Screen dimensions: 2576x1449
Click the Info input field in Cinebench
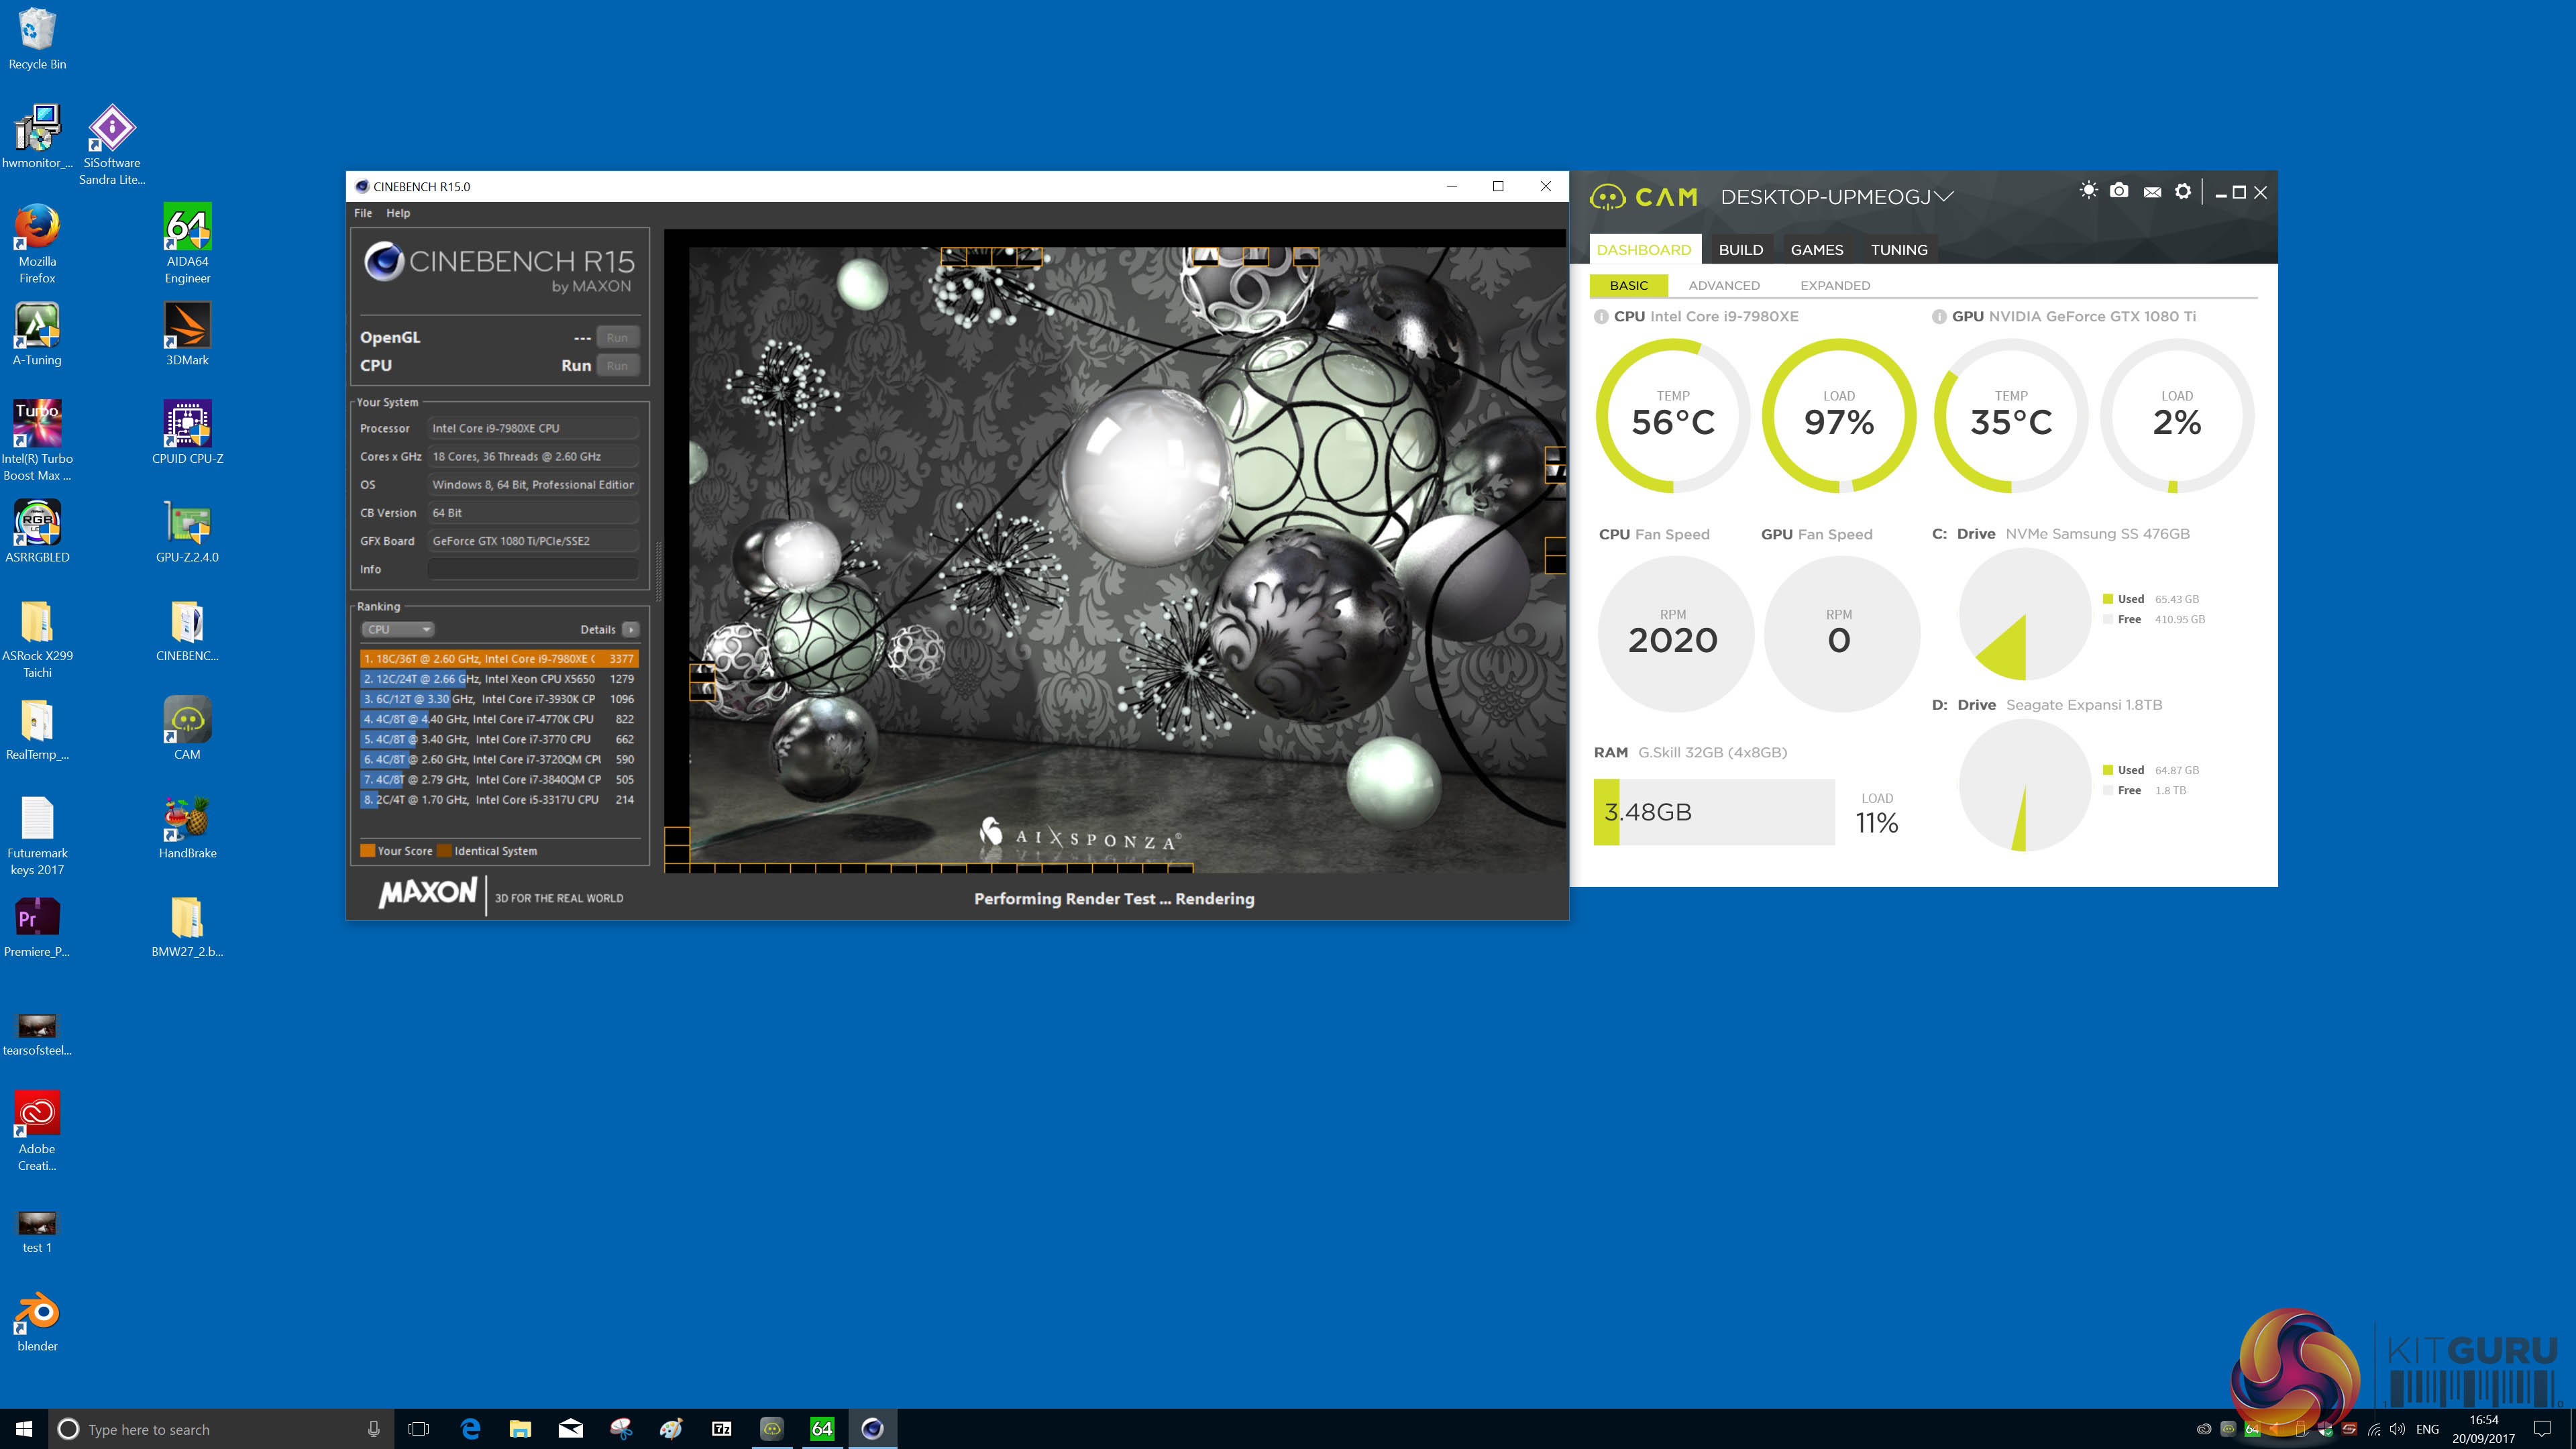click(533, 569)
